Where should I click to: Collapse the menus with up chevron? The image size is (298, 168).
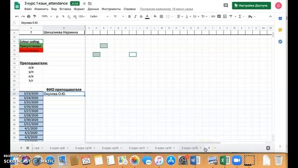[x=271, y=17]
